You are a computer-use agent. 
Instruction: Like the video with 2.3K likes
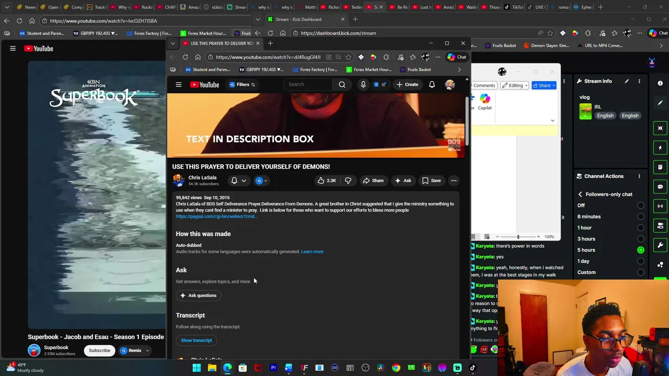click(327, 181)
